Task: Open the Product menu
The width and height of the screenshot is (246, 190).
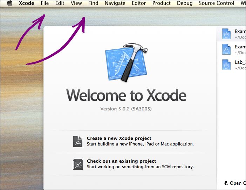Action: pos(162,3)
